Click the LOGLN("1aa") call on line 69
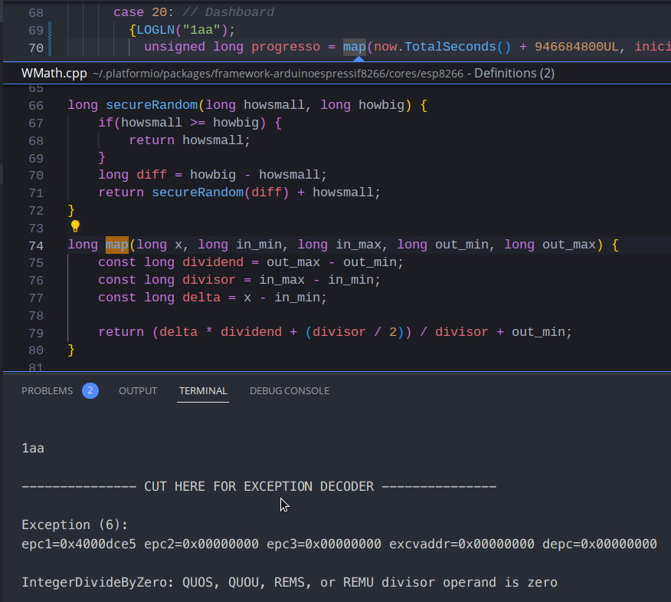Viewport: 671px width, 602px height. point(185,30)
